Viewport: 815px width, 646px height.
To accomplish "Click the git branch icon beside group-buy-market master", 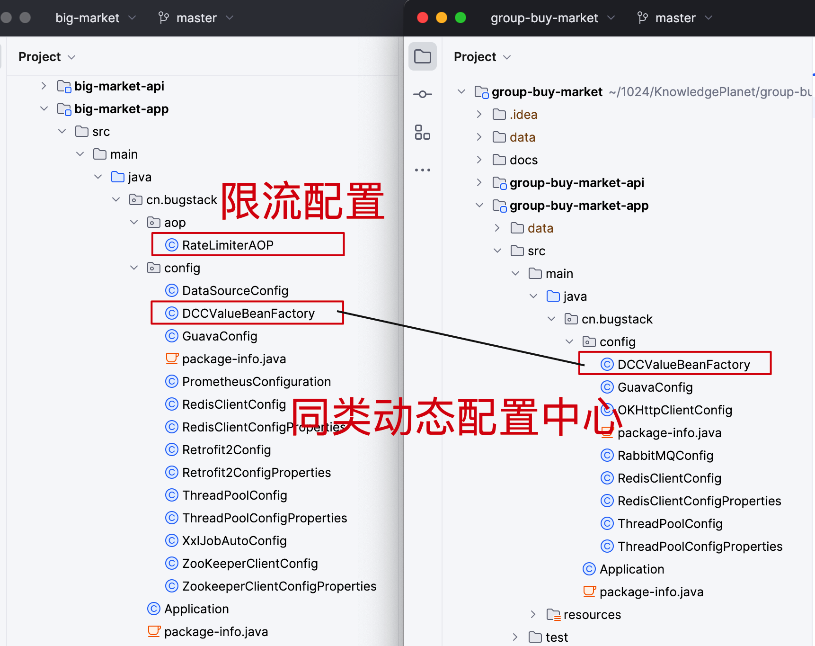I will tap(642, 18).
